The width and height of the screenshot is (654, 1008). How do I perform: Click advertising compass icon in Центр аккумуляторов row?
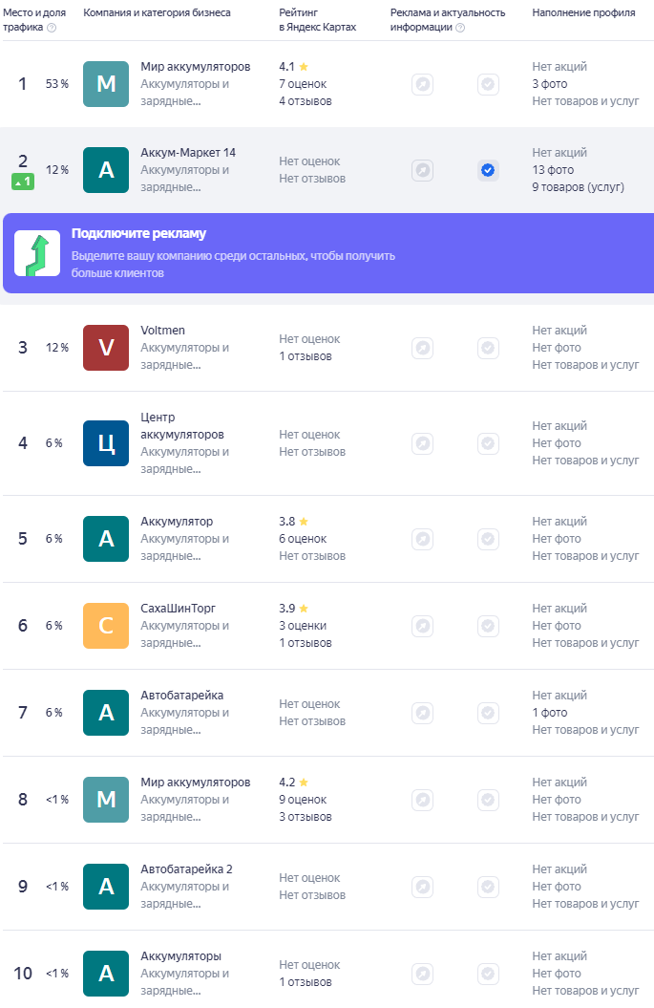[423, 443]
